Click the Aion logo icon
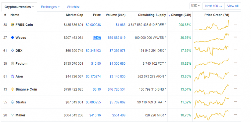This screenshot has width=251, height=122. click(13, 76)
